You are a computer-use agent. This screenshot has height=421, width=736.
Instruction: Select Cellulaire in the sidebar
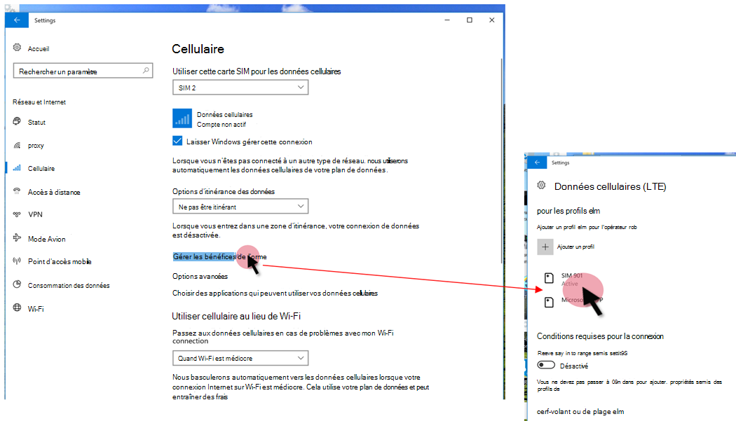point(41,169)
